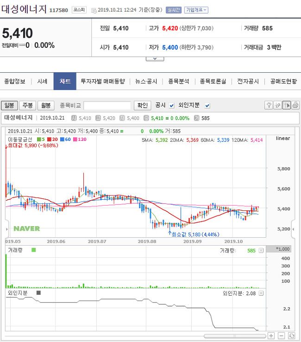The height and width of the screenshot is (342, 301).
Task: Zoom out chart with minus button
Action: click(x=281, y=336)
